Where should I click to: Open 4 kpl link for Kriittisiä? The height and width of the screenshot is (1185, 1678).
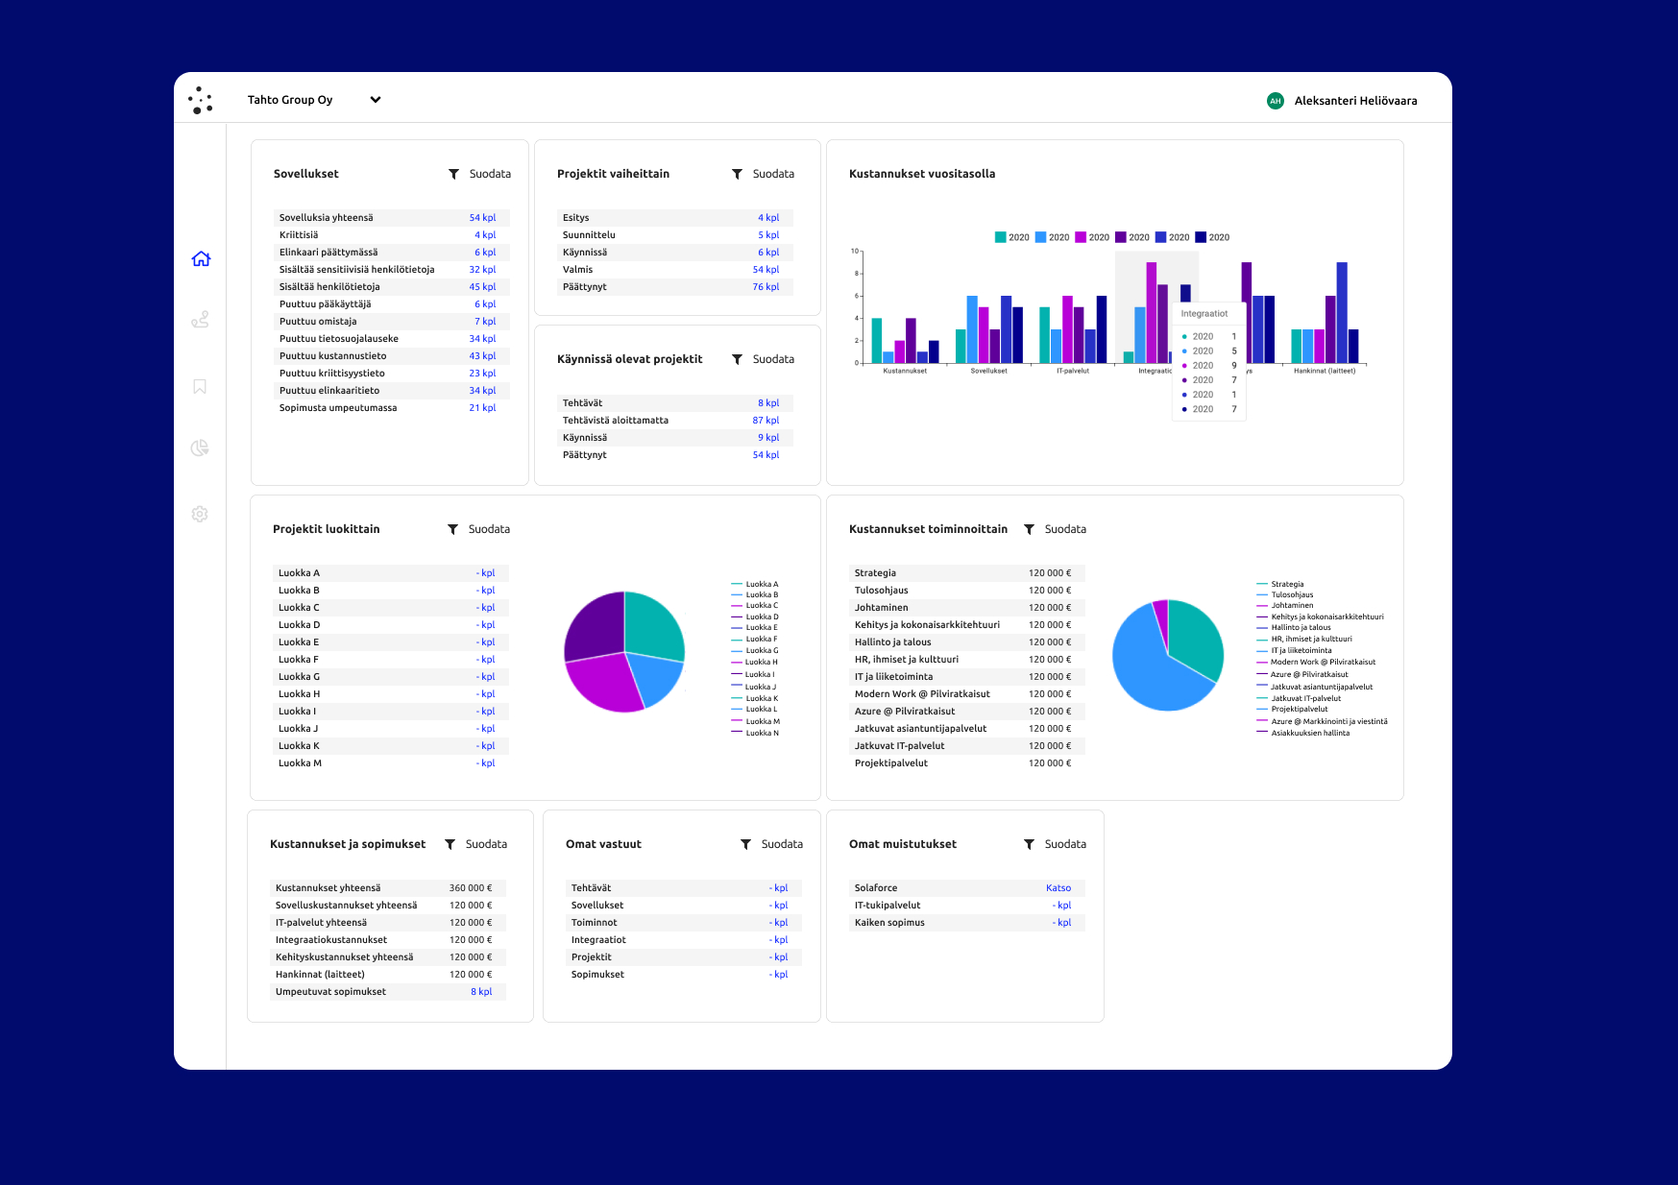pos(485,235)
